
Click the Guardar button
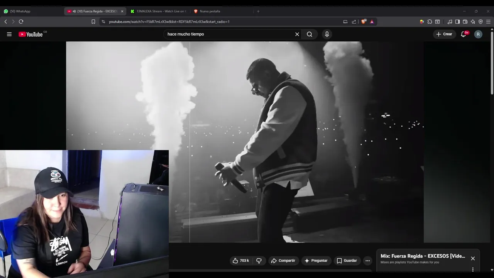[347, 261]
